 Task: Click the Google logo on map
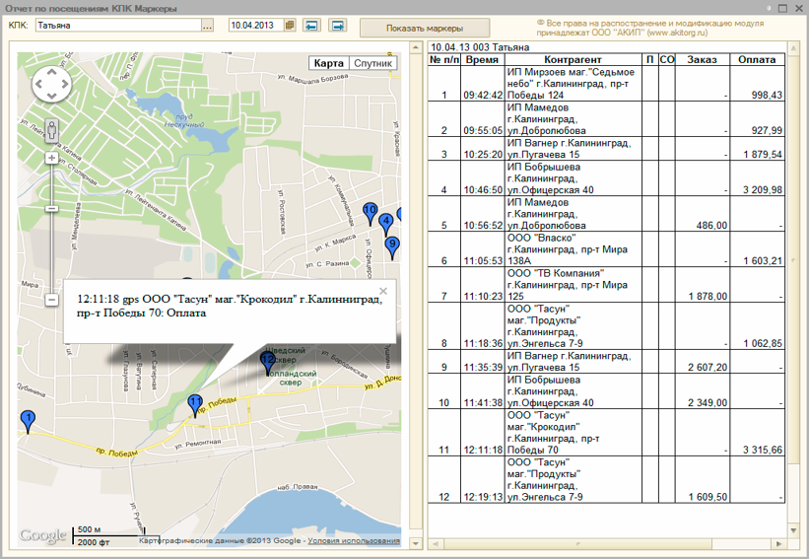(x=43, y=536)
